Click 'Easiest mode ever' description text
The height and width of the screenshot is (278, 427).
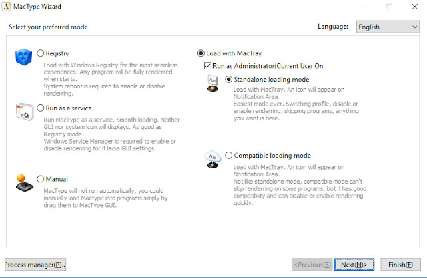coord(296,111)
